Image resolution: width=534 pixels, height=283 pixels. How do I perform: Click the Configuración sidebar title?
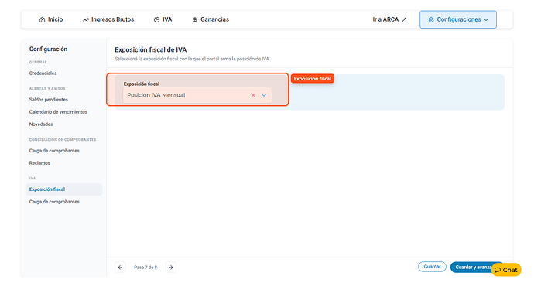coord(48,49)
